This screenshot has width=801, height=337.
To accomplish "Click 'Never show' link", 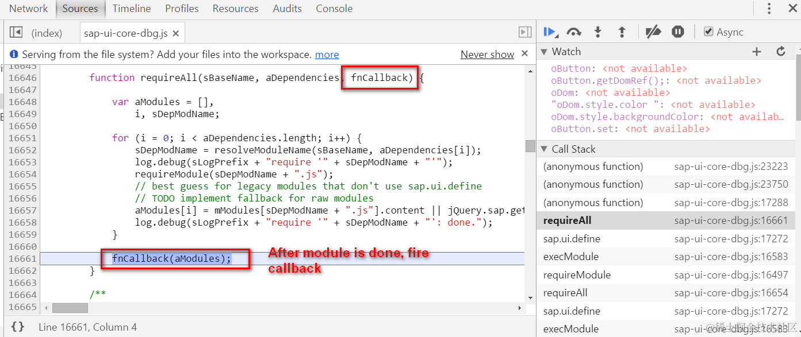I will tap(487, 55).
